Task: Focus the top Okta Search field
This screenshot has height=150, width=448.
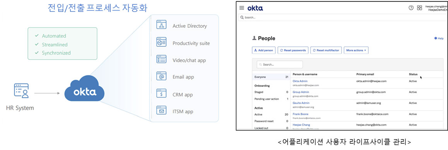Action: coord(342,17)
